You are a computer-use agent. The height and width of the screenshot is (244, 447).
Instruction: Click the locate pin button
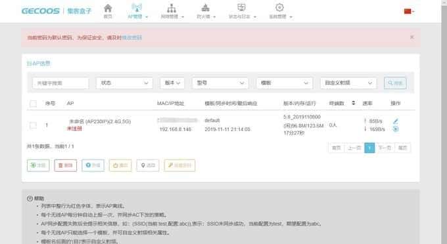(148, 165)
